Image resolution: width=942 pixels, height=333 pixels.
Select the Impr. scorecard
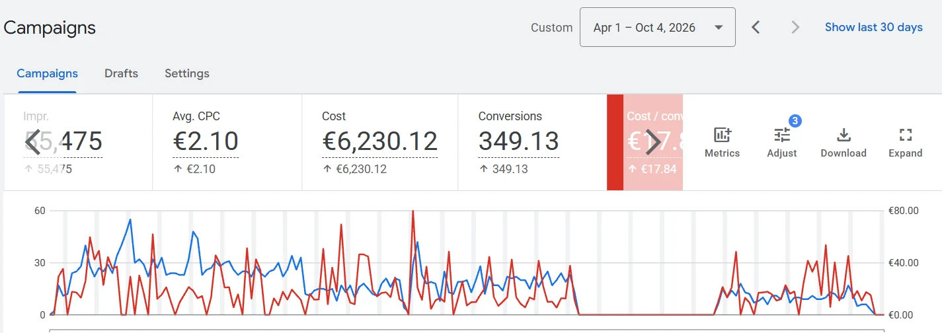coord(78,143)
